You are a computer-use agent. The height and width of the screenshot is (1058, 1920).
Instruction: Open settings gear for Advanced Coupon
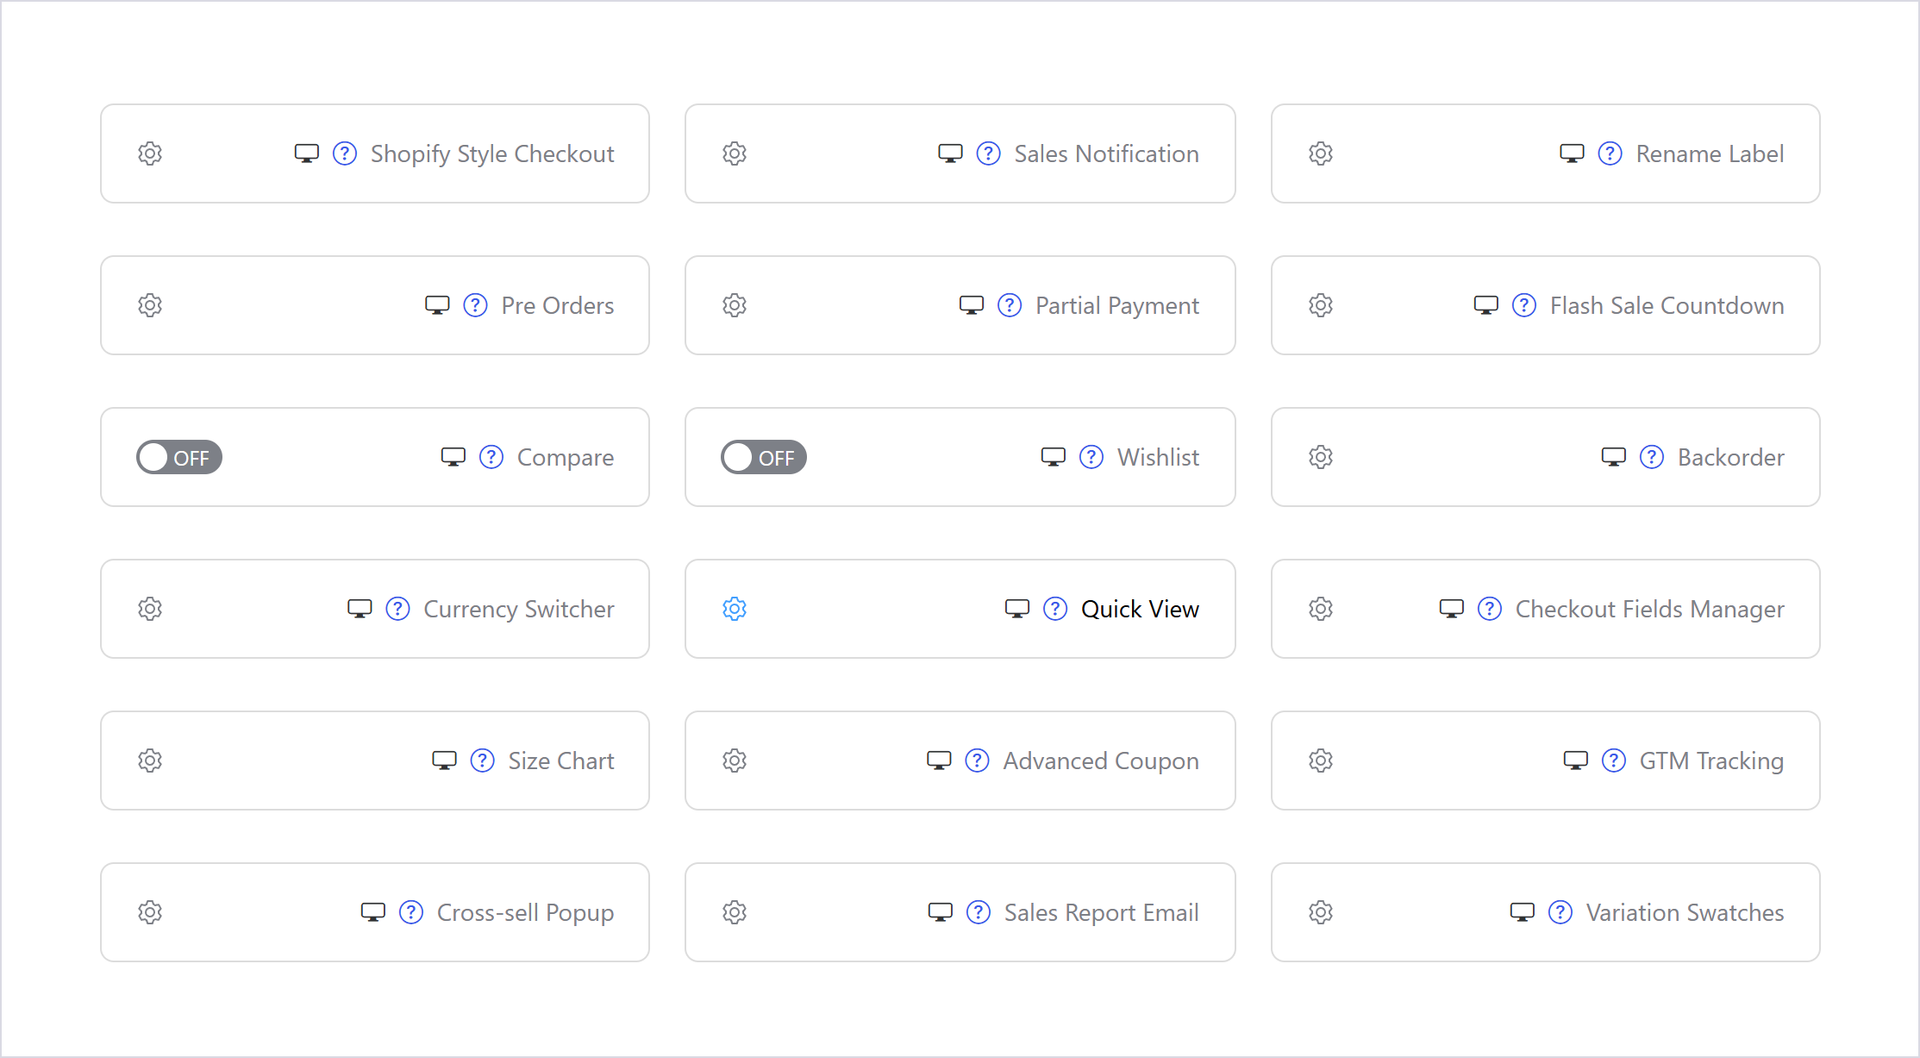coord(735,761)
